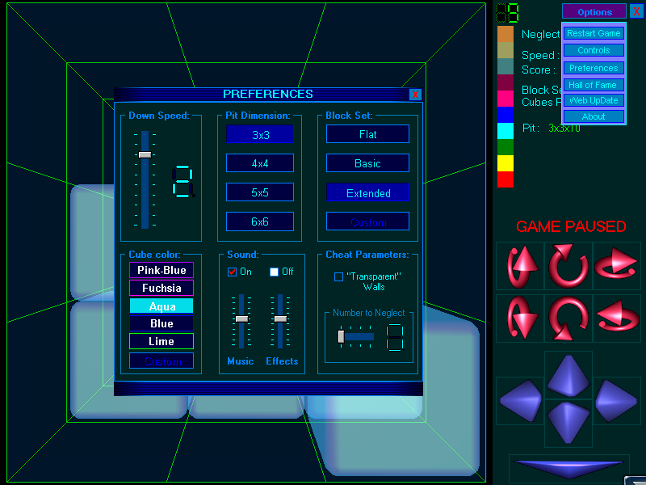The height and width of the screenshot is (485, 646).
Task: Click the yellow level color swatch
Action: 505,163
